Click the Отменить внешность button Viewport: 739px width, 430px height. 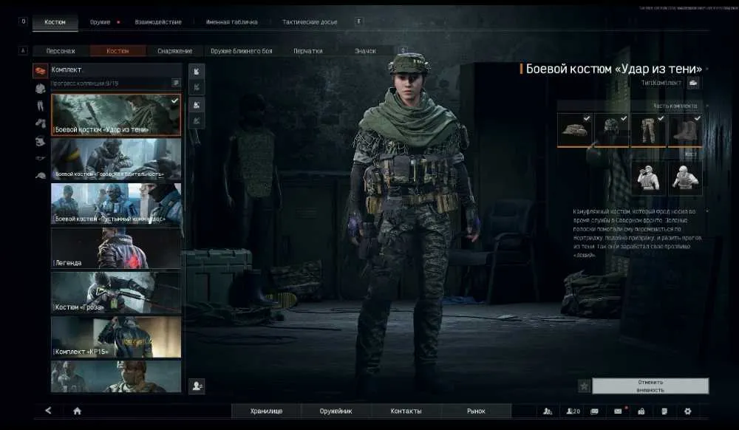pos(650,386)
